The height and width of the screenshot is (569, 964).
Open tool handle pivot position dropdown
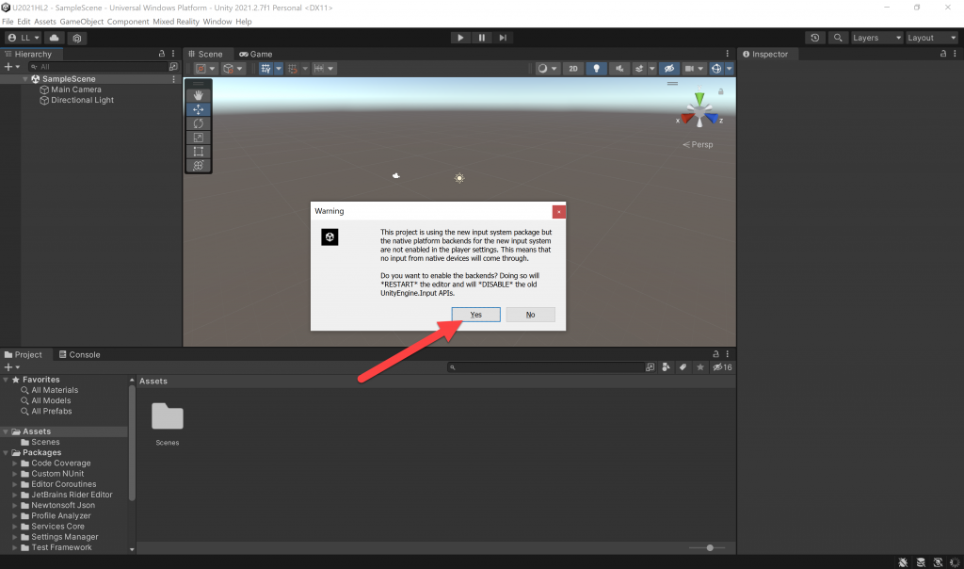coord(205,68)
